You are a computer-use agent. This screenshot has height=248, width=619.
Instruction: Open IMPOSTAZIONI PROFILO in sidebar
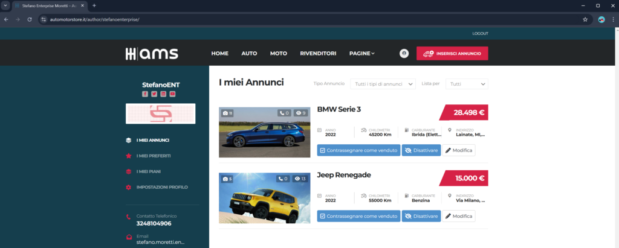[162, 187]
